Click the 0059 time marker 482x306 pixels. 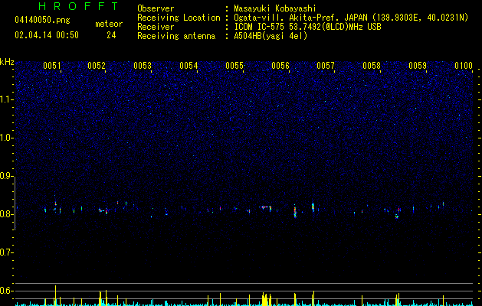coord(418,66)
